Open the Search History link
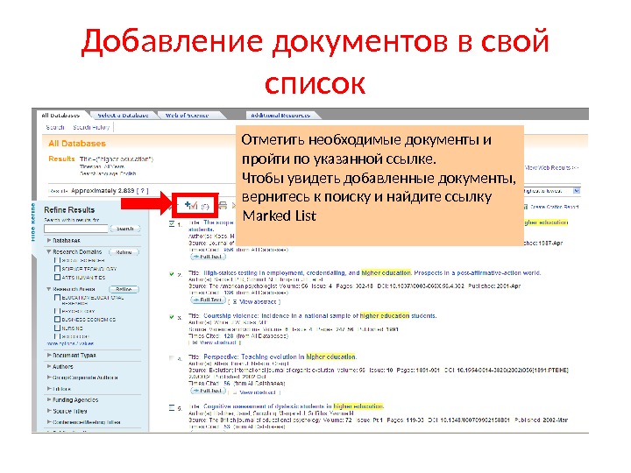This screenshot has height=473, width=631. [x=91, y=127]
